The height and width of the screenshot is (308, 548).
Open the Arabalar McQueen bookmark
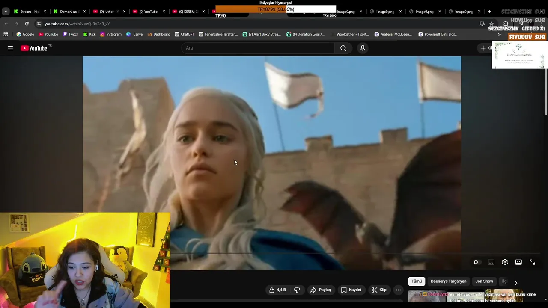(x=393, y=34)
